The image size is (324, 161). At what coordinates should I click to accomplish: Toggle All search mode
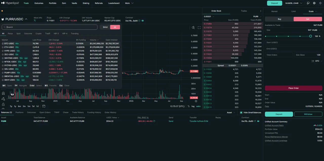(x=115, y=27)
